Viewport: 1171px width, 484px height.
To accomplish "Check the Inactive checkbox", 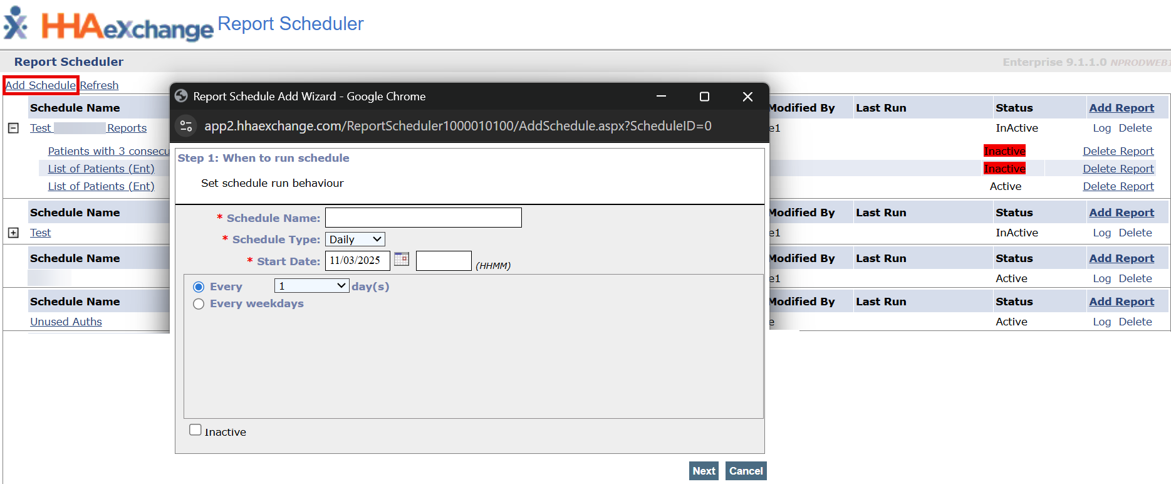I will [x=195, y=430].
